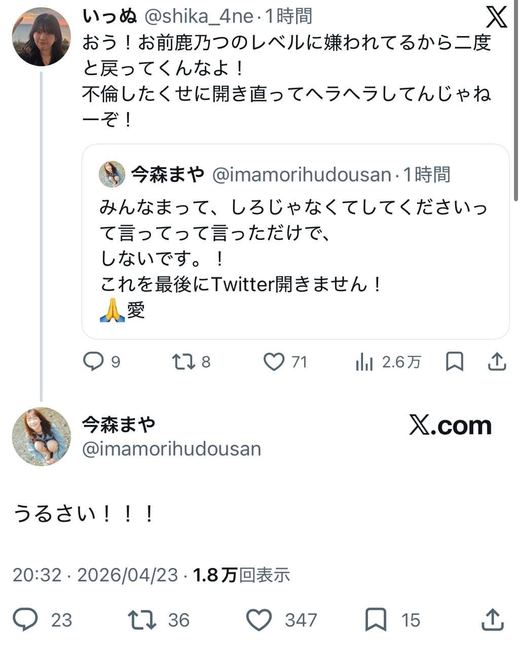Viewport: 522px width, 649px height.
Task: Open 今森まや avatar in main post
Action: click(41, 436)
